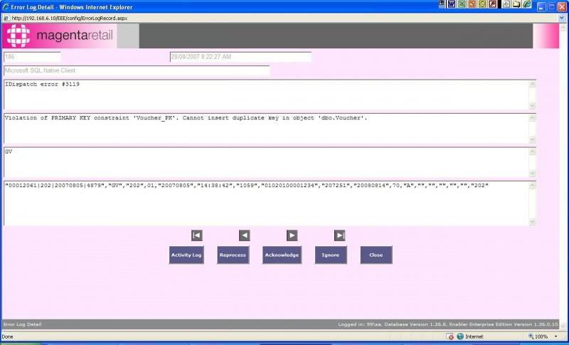This screenshot has height=345, width=569.
Task: Open the Activity Log
Action: point(186,255)
